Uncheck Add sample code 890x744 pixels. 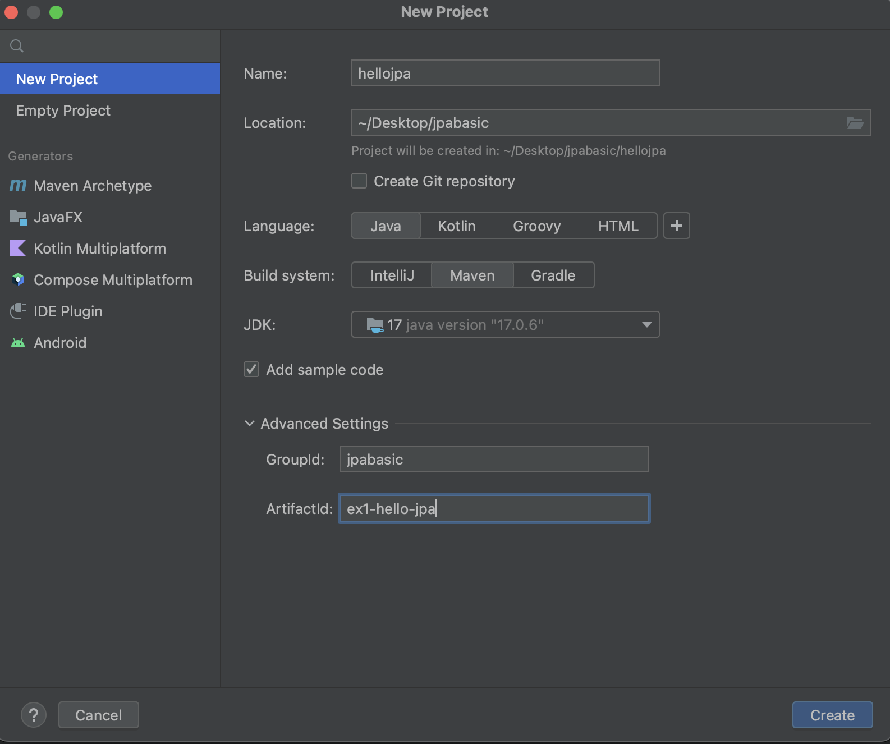click(251, 369)
